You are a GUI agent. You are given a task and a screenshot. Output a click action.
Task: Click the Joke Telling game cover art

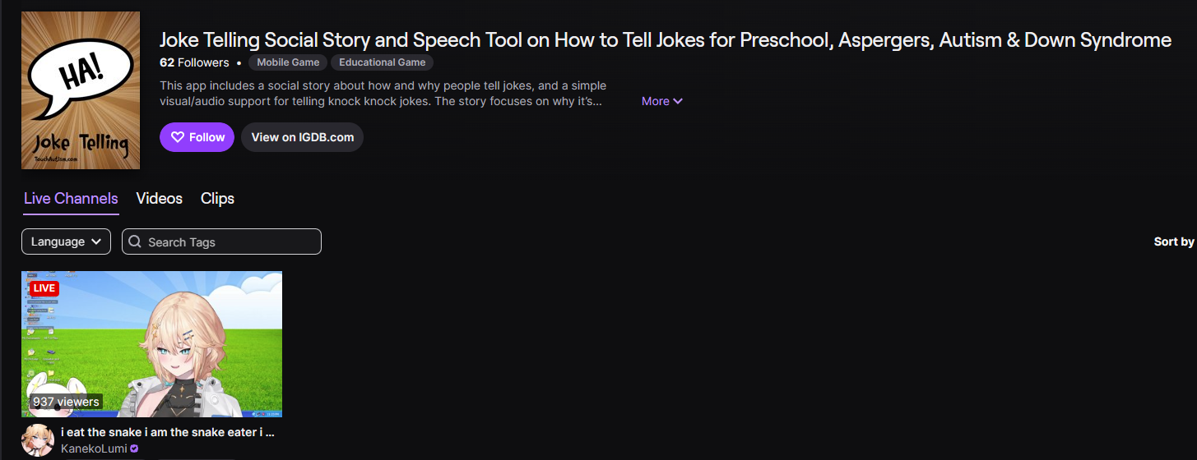(81, 90)
